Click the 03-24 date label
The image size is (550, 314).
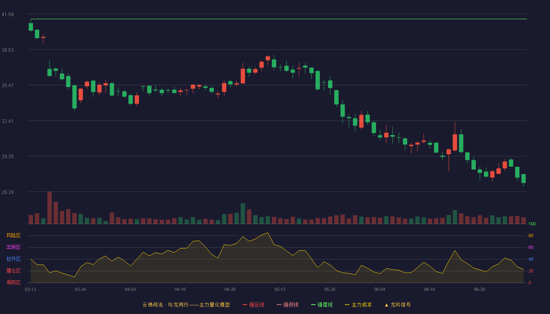(x=80, y=289)
